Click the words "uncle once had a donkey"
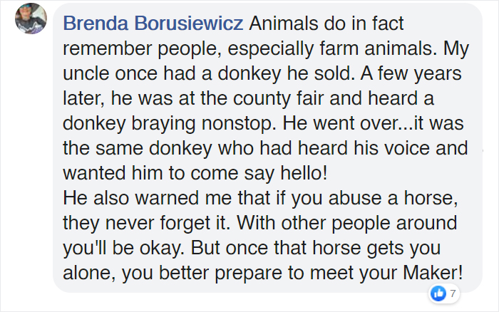 [x=172, y=73]
